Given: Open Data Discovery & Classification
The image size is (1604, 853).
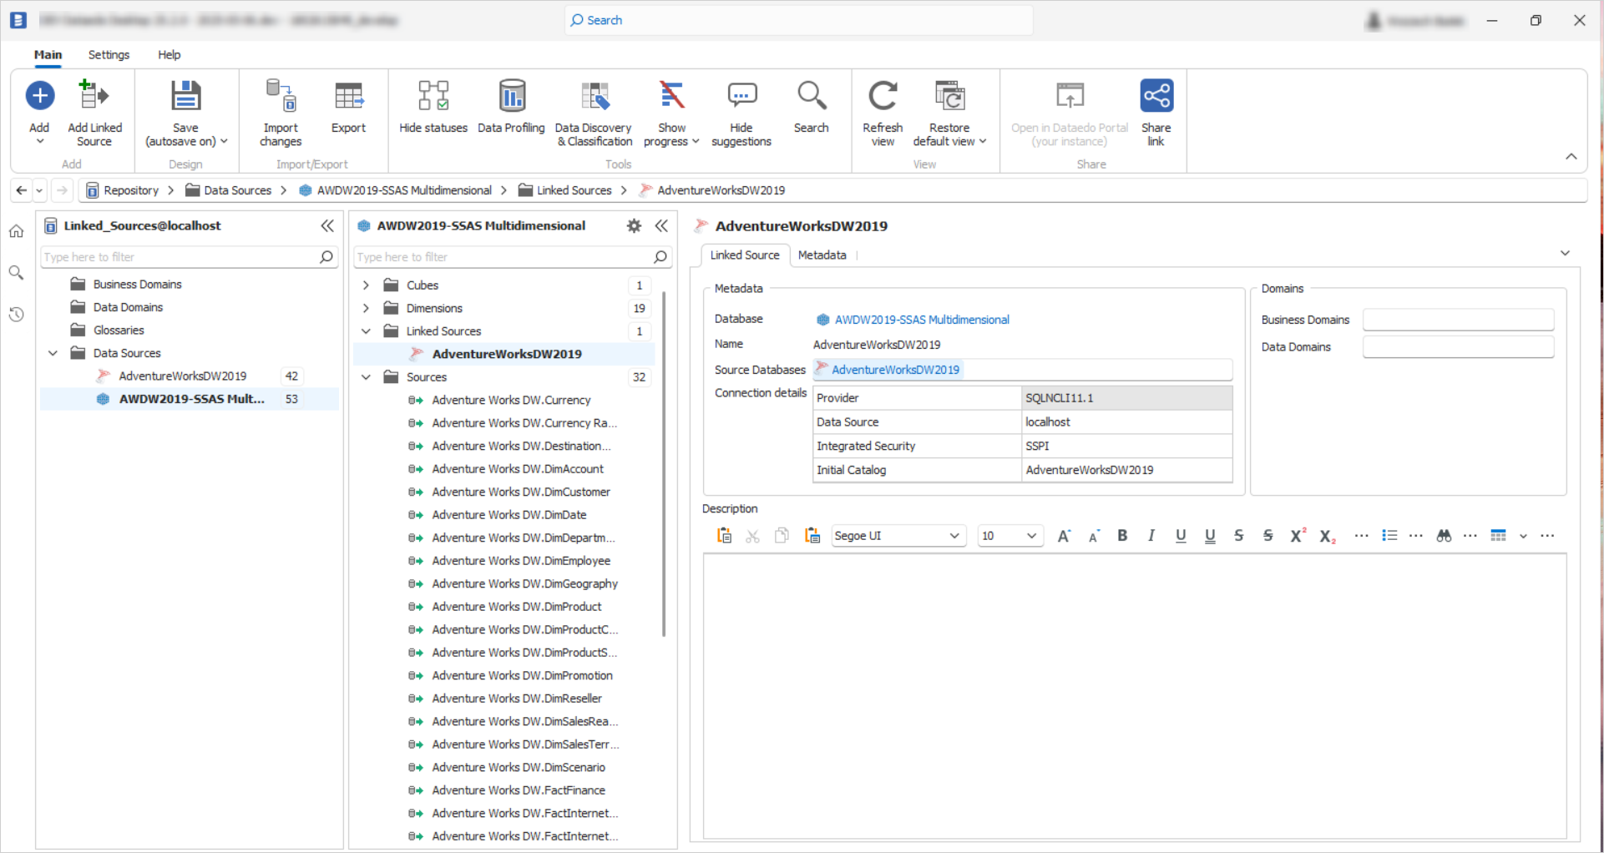Looking at the screenshot, I should point(594,113).
